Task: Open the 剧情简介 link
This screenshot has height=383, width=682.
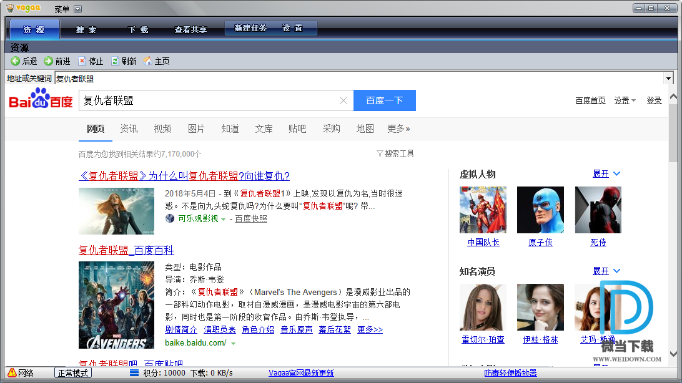Action: click(181, 329)
